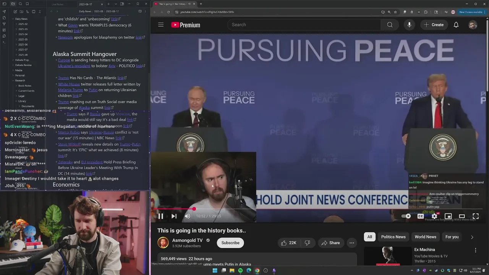Toggle the left sidebar in notes app
The width and height of the screenshot is (489, 275).
[4, 4]
